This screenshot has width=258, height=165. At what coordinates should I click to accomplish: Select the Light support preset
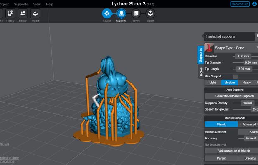click(x=212, y=82)
